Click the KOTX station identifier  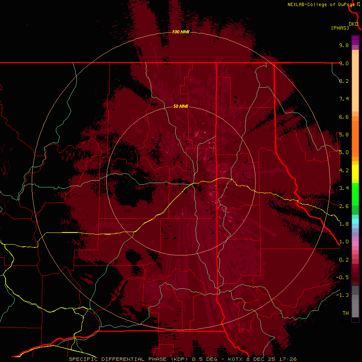[236, 359]
